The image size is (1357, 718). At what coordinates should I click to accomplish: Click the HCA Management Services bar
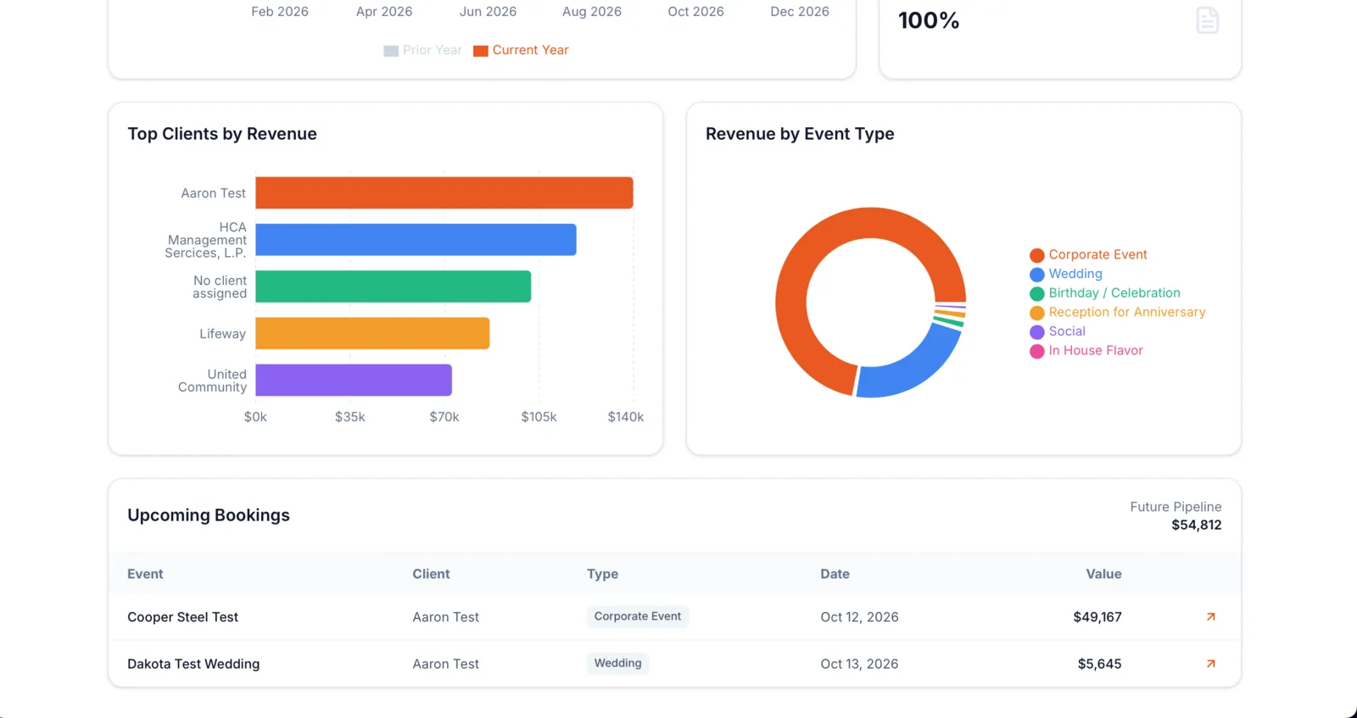point(416,239)
